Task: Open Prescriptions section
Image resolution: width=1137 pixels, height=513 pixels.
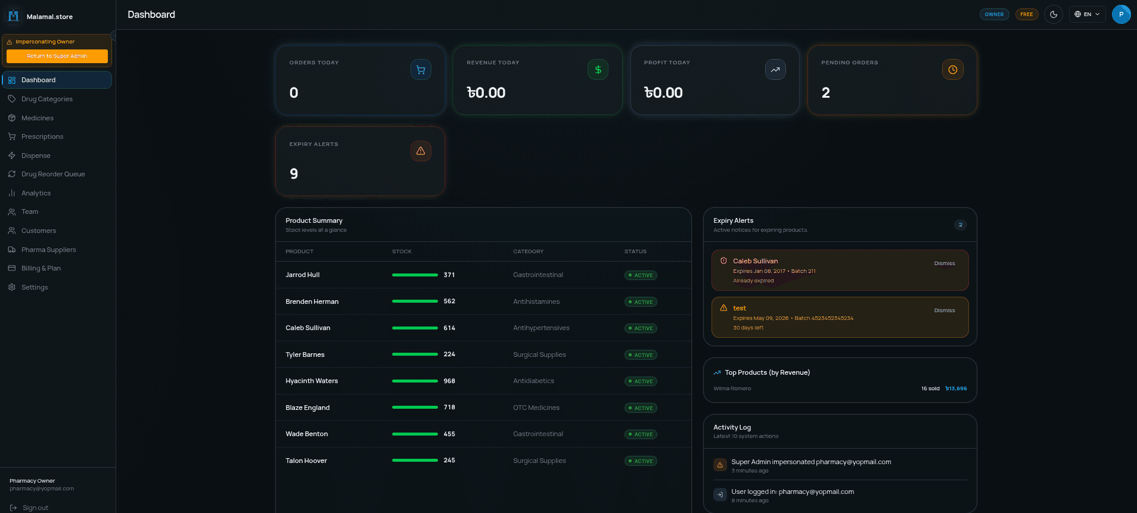Action: (x=57, y=136)
